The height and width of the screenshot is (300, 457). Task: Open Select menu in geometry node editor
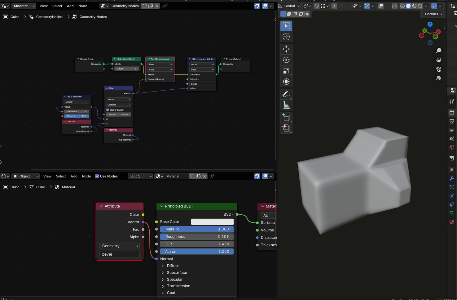[57, 6]
